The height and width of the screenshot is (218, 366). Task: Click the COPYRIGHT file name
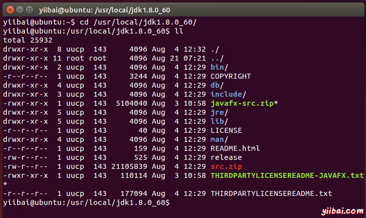230,76
